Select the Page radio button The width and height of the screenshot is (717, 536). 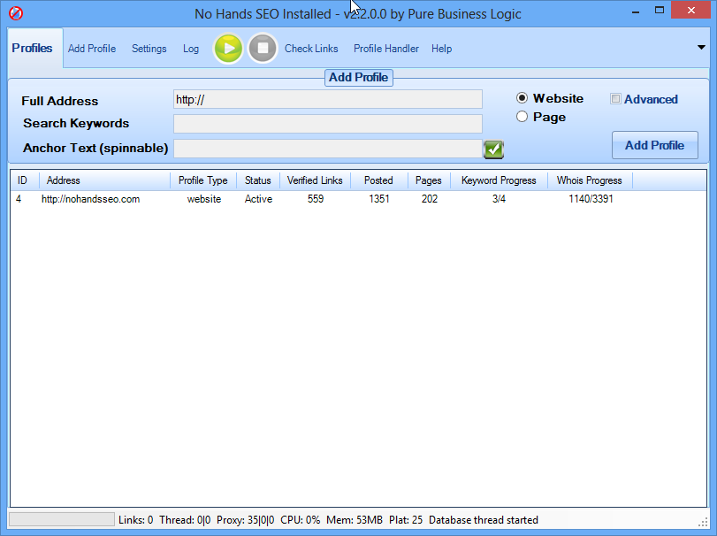(522, 117)
